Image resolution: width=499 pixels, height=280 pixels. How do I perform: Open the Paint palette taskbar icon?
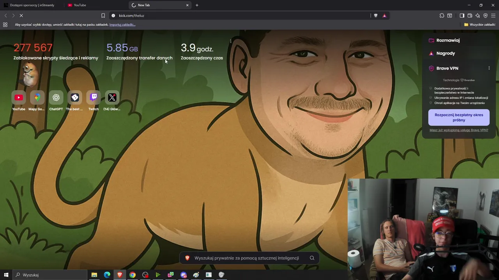(x=196, y=275)
